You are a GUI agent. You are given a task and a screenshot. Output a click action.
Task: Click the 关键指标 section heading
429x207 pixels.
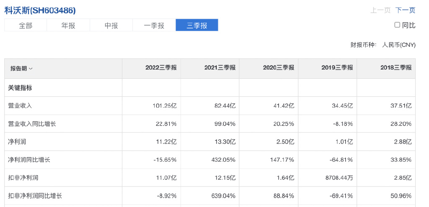(20, 88)
